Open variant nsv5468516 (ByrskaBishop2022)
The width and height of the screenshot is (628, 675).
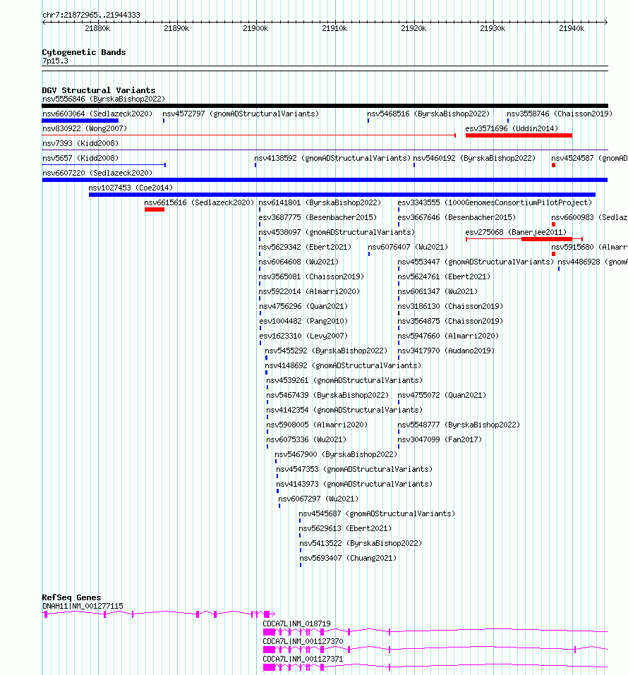tap(428, 114)
